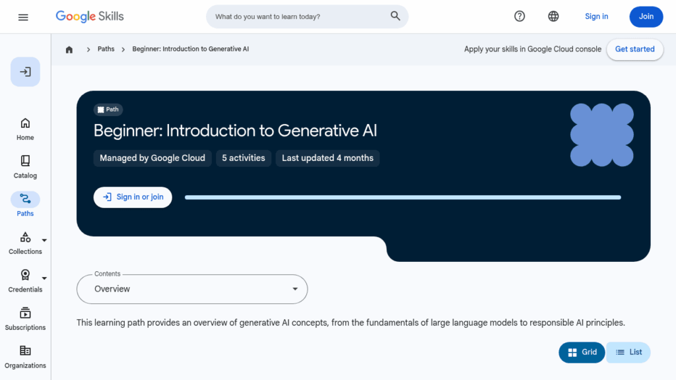Open Catalog in the sidebar

[x=26, y=167]
